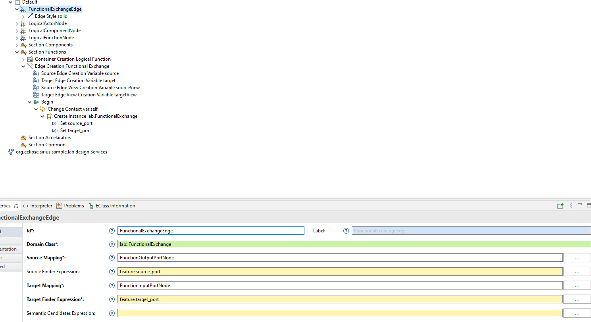
Task: Click the Java Services extension icon
Action: point(11,152)
